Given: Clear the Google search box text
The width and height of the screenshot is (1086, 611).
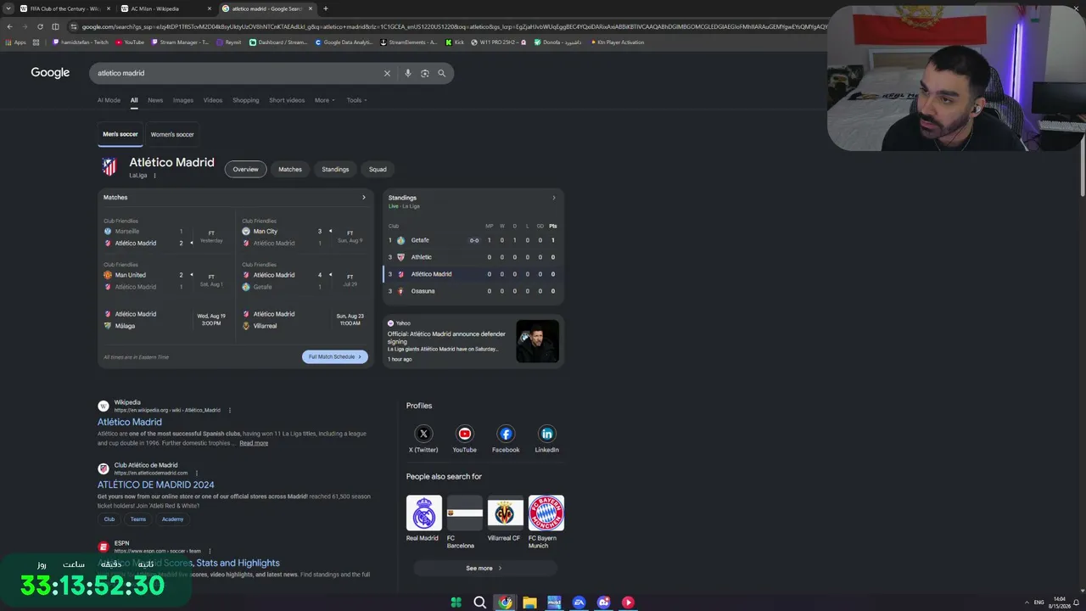Looking at the screenshot, I should (x=387, y=73).
